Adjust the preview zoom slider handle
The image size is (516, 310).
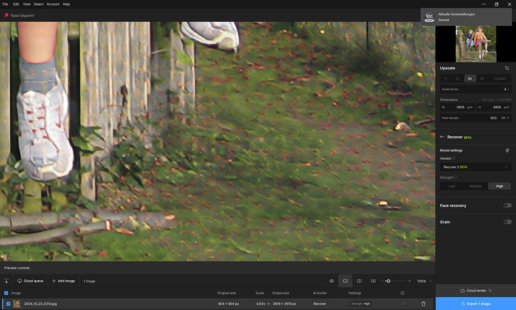coord(389,281)
